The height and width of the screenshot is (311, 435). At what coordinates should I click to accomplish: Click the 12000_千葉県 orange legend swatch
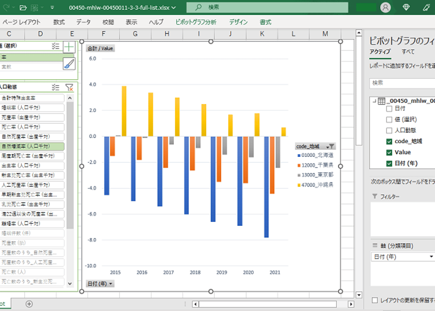point(299,165)
